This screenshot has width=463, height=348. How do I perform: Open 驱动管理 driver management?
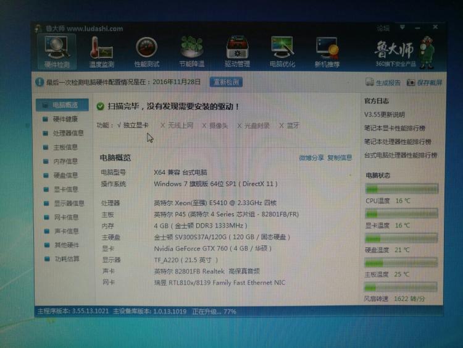[x=237, y=53]
